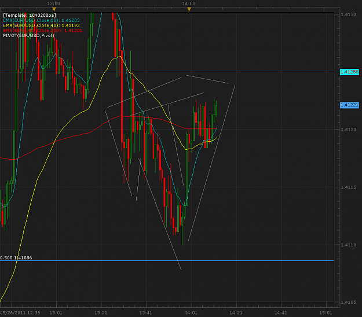Click the 1.4105 price axis value
Viewport: 362px width, 317px height.
click(348, 302)
